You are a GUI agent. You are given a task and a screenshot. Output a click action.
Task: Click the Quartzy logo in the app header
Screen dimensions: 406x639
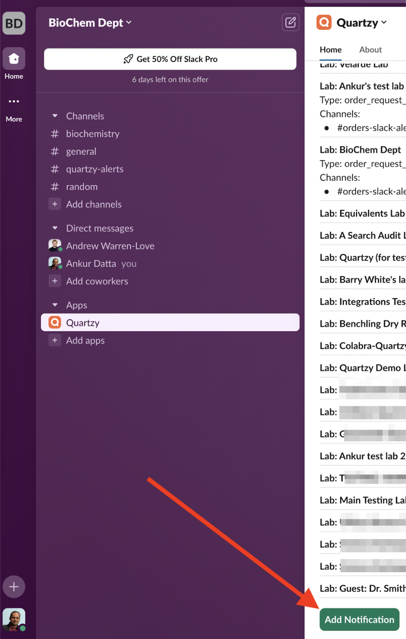click(324, 23)
